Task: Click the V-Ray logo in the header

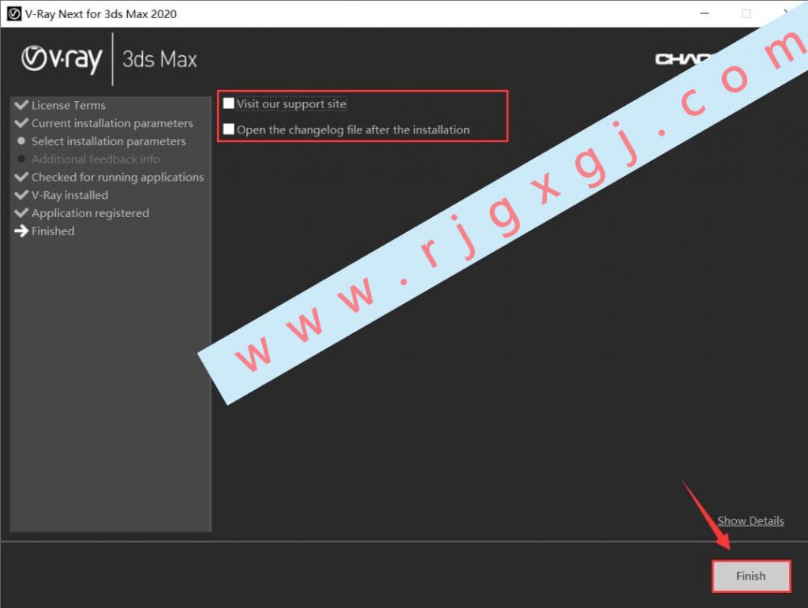Action: click(x=62, y=58)
